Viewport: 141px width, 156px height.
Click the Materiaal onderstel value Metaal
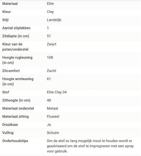[52, 108]
